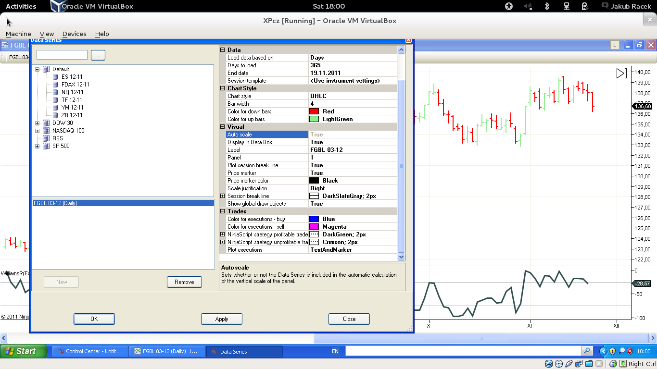Collapse the Visual property category

click(x=223, y=127)
